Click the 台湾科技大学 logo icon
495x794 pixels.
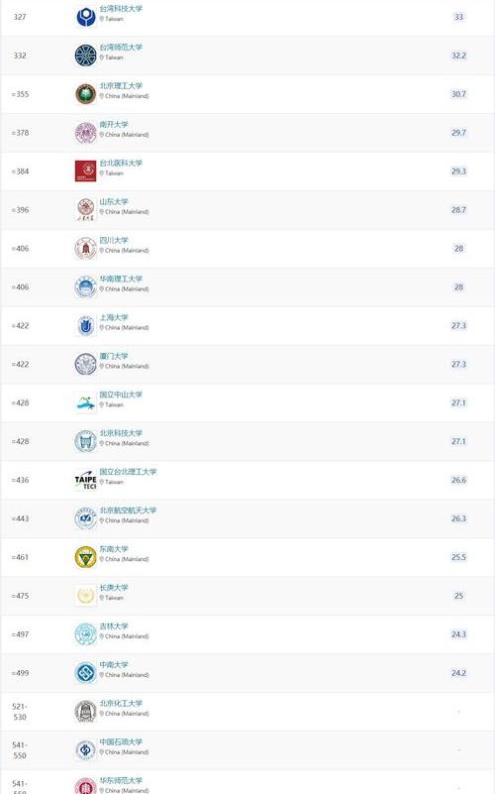85,17
